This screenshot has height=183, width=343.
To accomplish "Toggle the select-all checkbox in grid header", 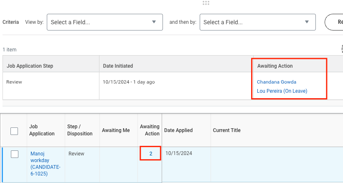I will pos(14,131).
